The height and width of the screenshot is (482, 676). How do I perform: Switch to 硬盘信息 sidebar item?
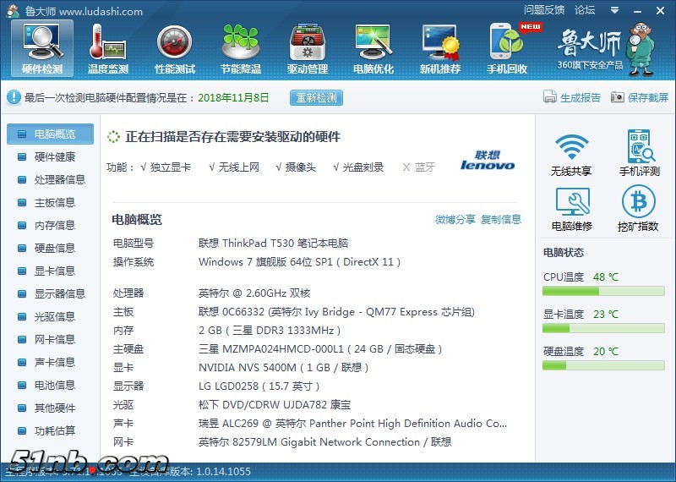(54, 248)
